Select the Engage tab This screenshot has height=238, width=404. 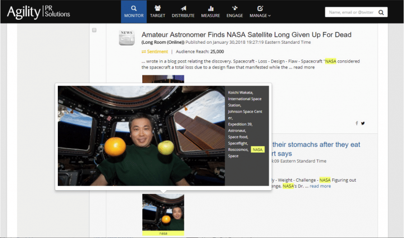(x=235, y=12)
